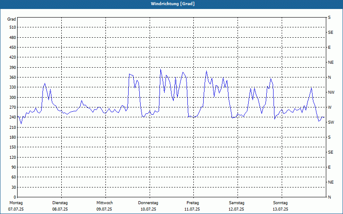Click the 'Freitag' day label
Viewport: 343px width, 214px height.
193,203
